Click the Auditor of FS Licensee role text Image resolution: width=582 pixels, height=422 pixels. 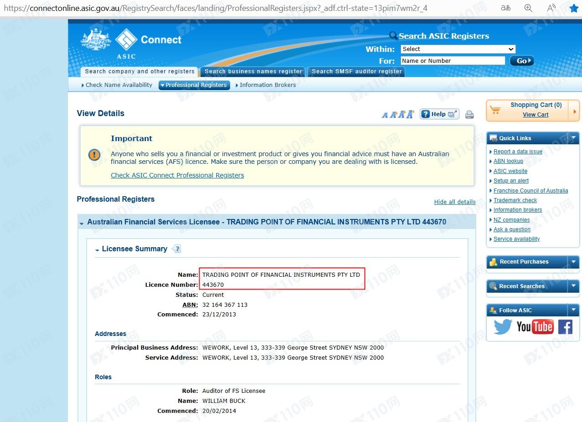pos(234,391)
